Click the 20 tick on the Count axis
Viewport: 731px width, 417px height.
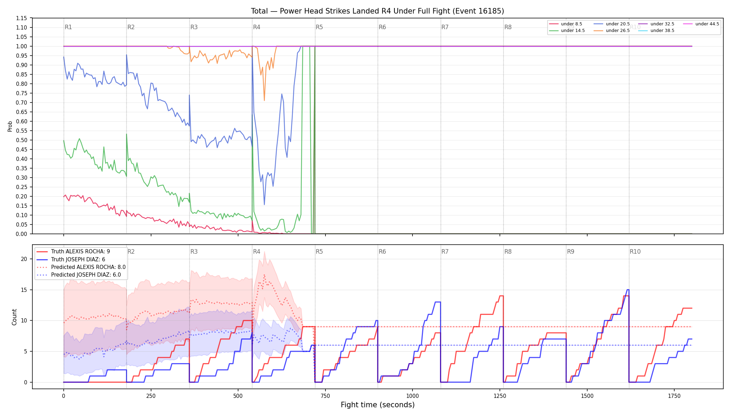(x=24, y=259)
